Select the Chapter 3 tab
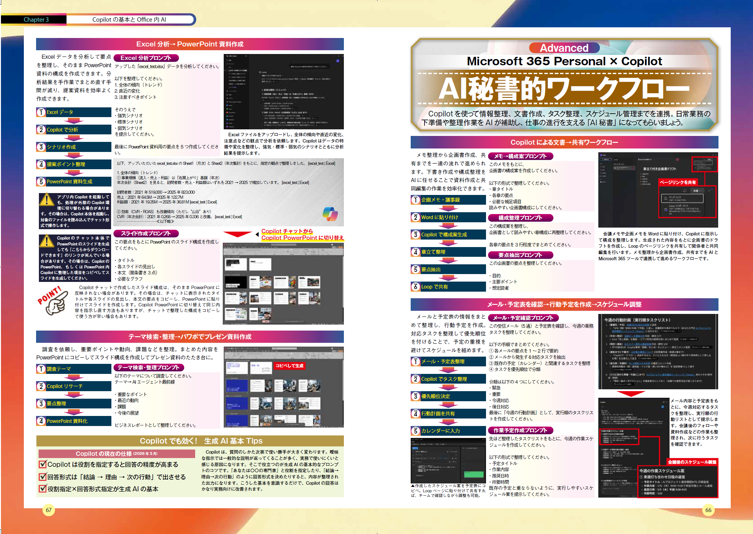This screenshot has height=534, width=753. coord(36,19)
